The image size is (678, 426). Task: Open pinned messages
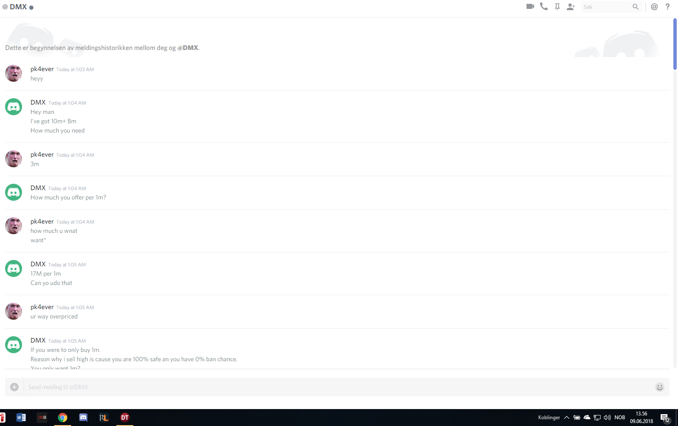point(557,7)
